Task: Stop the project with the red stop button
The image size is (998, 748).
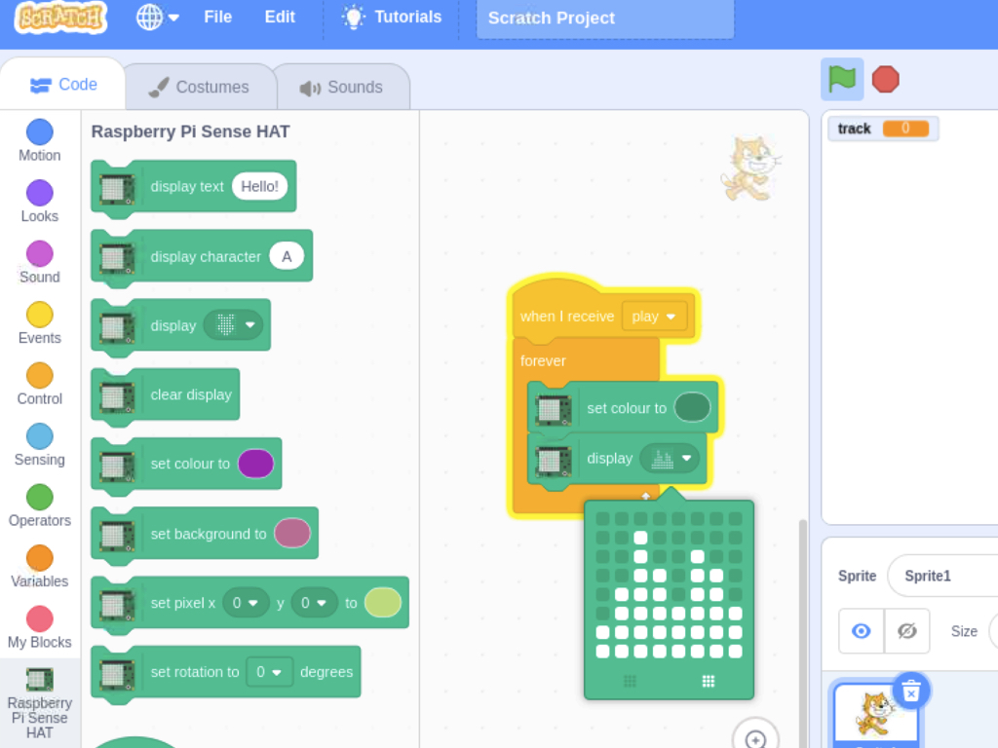Action: click(885, 80)
